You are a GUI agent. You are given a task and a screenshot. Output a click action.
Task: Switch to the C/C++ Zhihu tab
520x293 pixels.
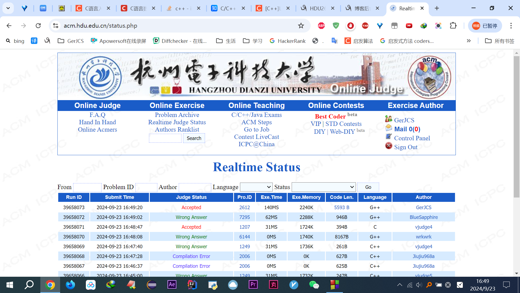pyautogui.click(x=227, y=8)
